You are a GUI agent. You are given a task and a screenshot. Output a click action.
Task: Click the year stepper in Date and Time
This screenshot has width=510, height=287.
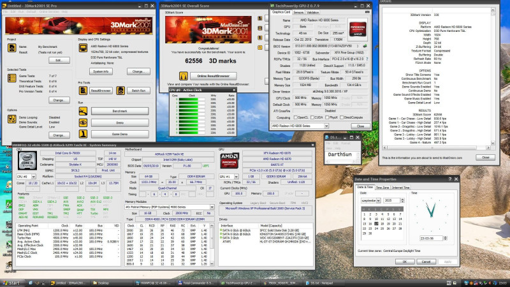point(403,200)
